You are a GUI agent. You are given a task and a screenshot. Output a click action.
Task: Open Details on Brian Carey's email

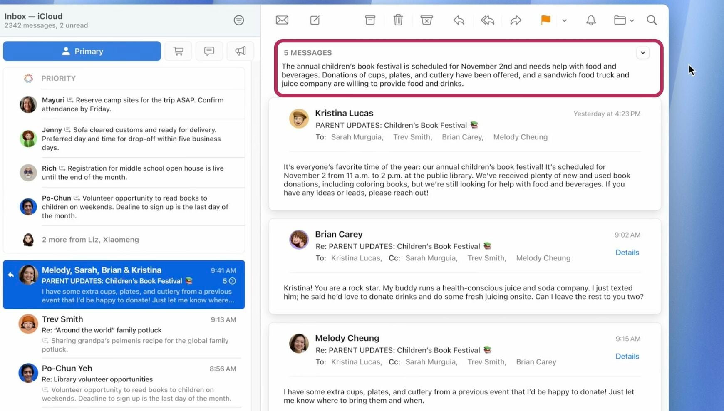(x=627, y=253)
